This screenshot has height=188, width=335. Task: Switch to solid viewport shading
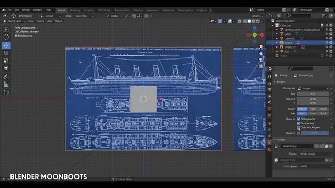(x=249, y=21)
